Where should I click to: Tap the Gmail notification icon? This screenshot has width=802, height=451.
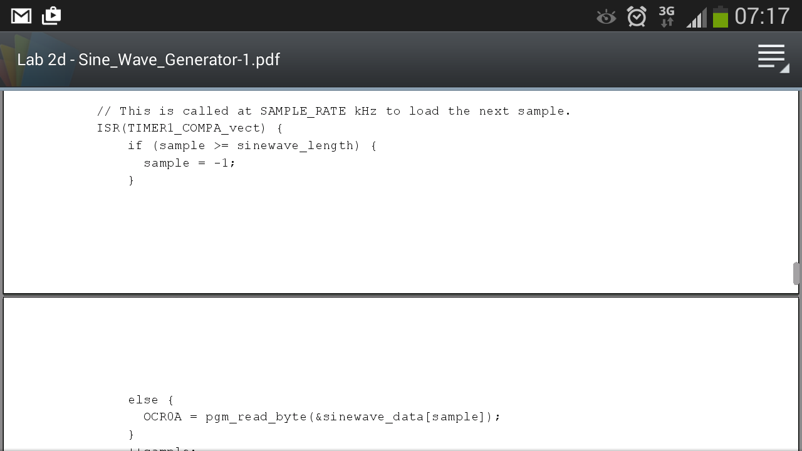[21, 16]
